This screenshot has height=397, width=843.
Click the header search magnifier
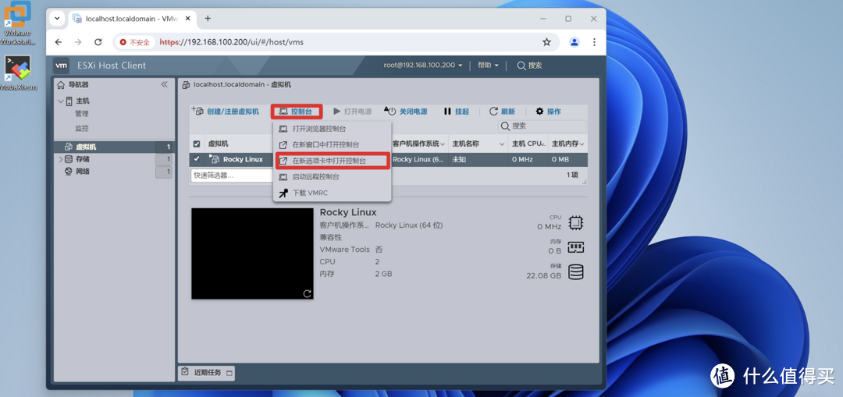pyautogui.click(x=521, y=66)
